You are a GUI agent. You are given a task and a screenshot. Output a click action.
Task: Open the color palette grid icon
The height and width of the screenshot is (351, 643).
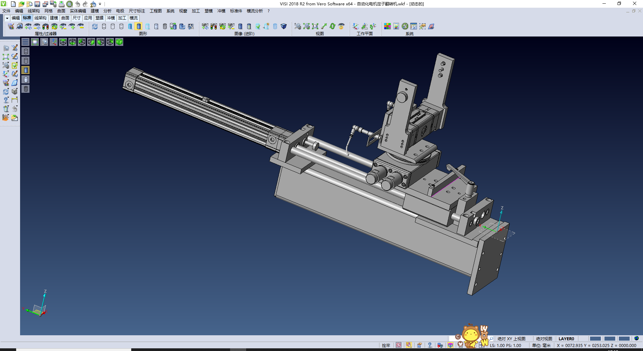(387, 26)
